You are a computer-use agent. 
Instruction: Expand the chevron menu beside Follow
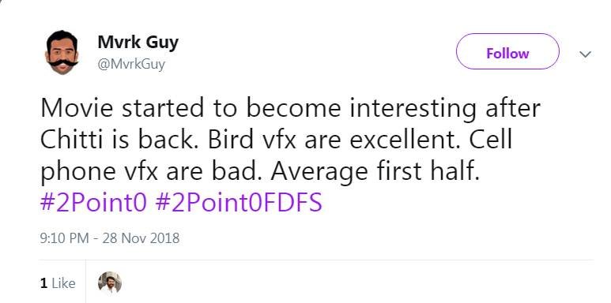pos(585,54)
